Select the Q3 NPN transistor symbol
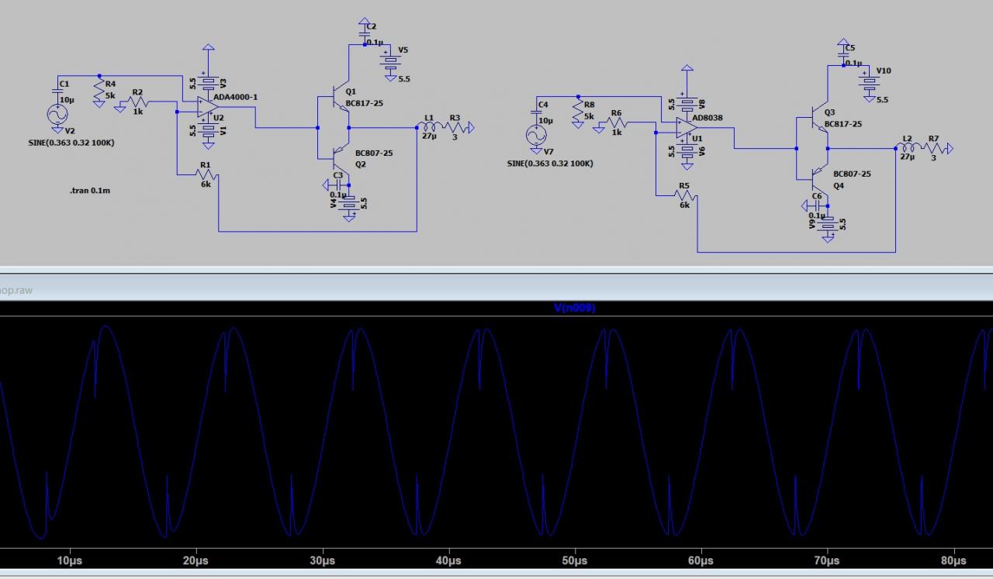 (822, 116)
